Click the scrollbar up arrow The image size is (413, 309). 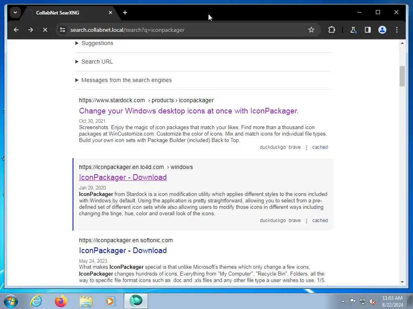[402, 43]
